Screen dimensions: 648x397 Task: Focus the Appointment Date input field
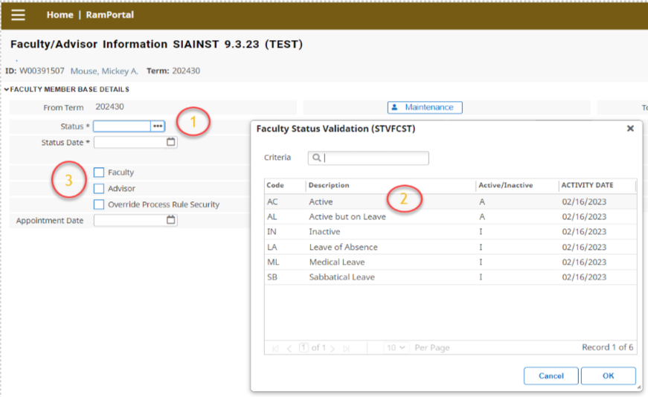click(129, 220)
